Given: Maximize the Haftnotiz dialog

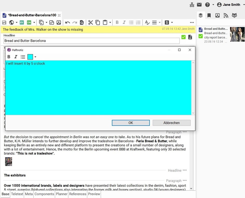Looking at the screenshot, I should pos(179,50).
